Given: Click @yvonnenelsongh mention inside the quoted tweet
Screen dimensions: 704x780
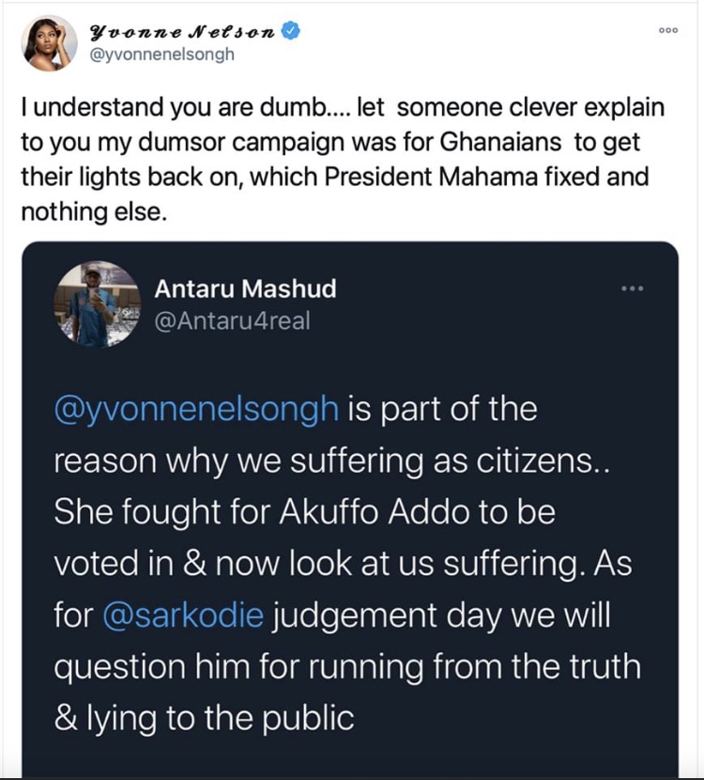Looking at the screenshot, I should [x=197, y=411].
